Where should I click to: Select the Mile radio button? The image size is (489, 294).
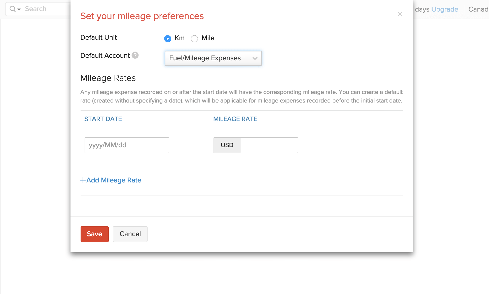pyautogui.click(x=195, y=38)
